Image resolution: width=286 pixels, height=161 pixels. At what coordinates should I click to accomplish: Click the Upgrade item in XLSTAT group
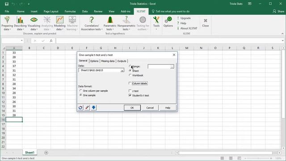(184, 18)
